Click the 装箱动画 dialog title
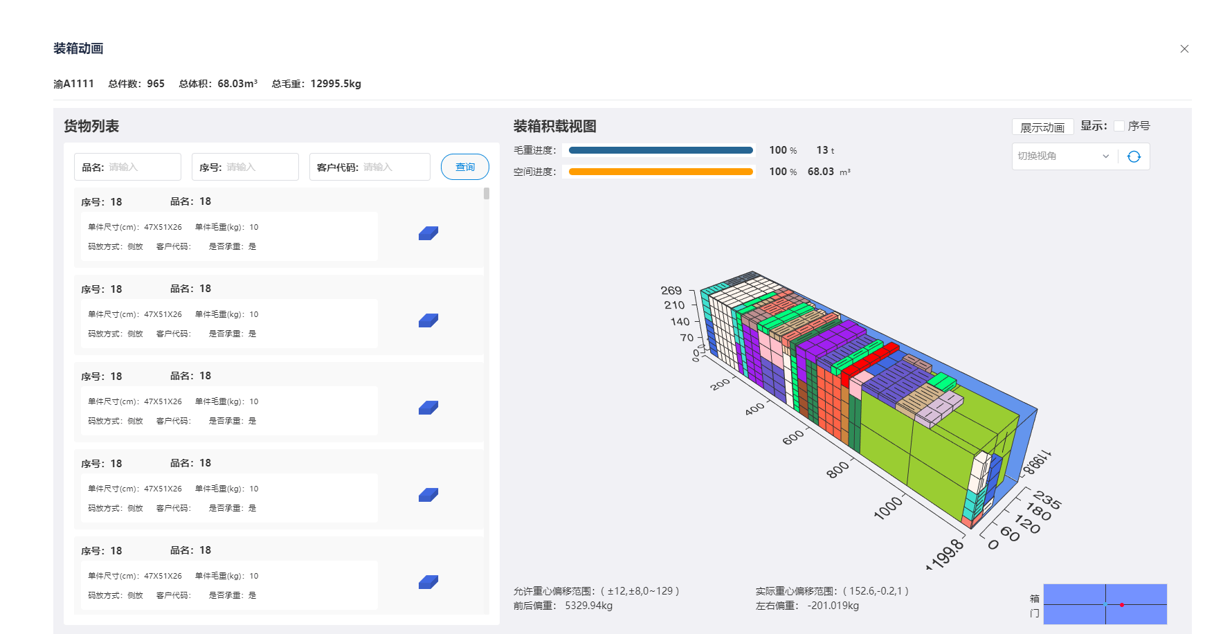The width and height of the screenshot is (1214, 634). pos(78,48)
